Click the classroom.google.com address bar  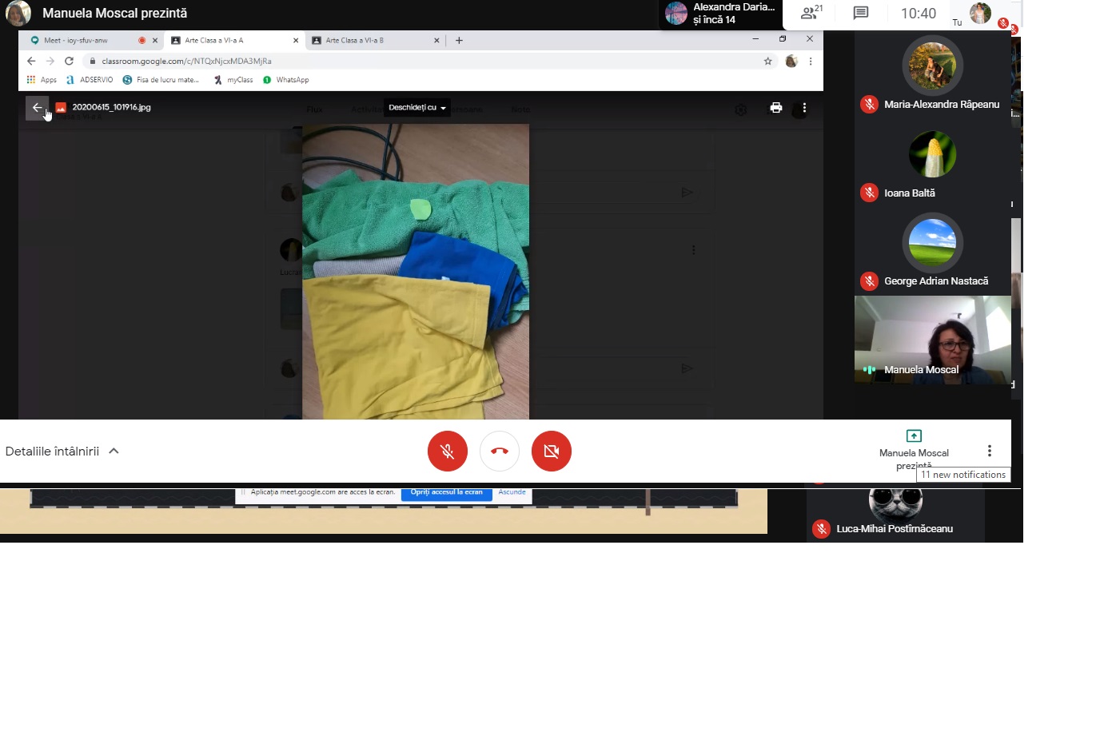[400, 61]
